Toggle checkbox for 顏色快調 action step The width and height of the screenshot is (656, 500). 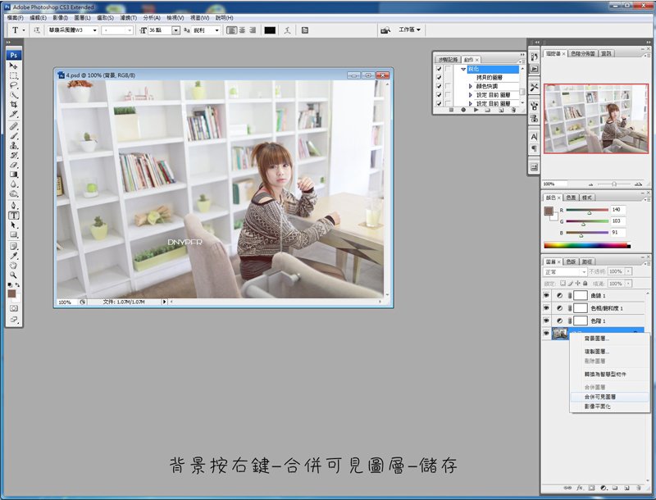(x=439, y=86)
